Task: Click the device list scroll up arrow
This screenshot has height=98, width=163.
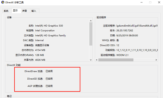Action: [x=91, y=21]
